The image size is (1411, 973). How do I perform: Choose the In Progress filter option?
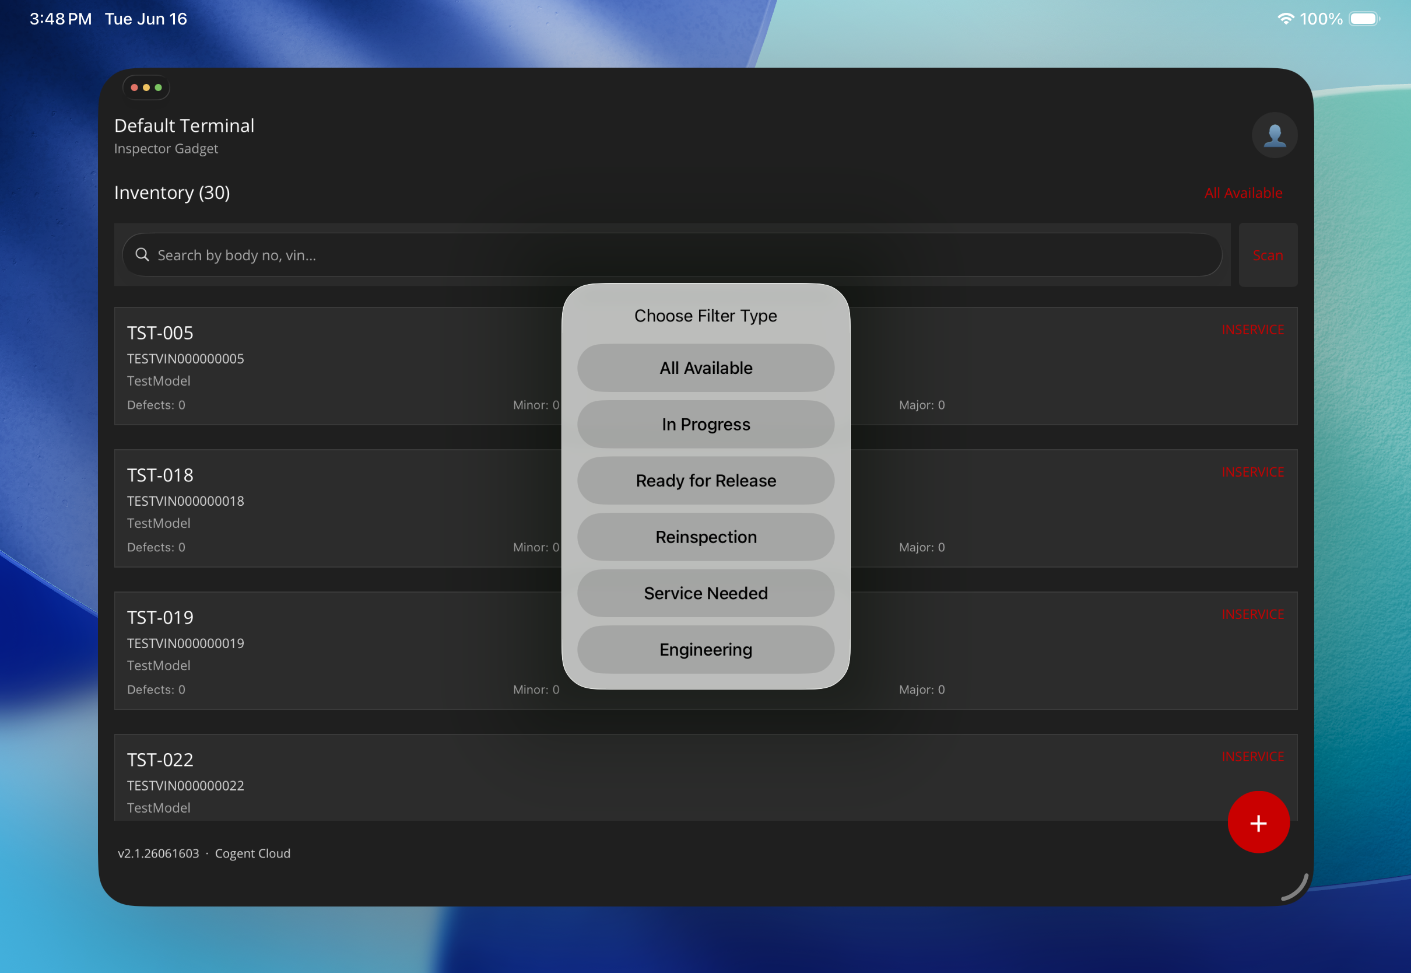[x=705, y=424]
